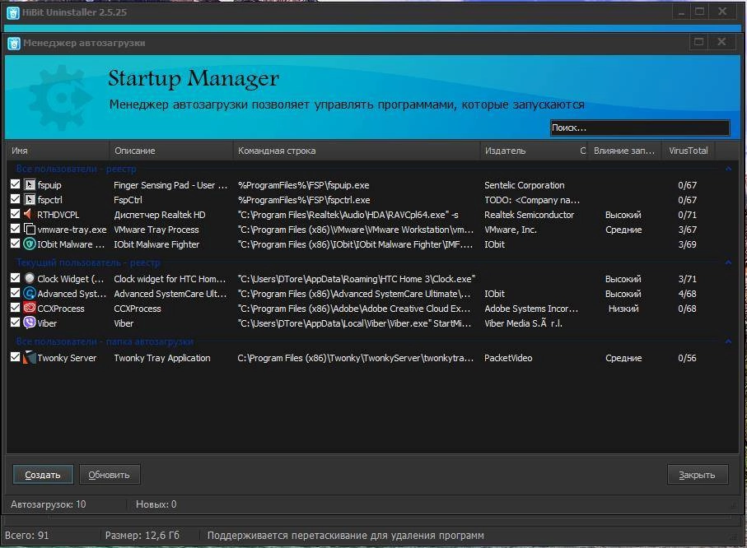
Task: Focus the 'Поиск...' search field
Action: tap(640, 128)
